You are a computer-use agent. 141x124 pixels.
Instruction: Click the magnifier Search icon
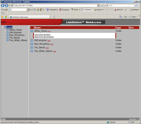136,6
